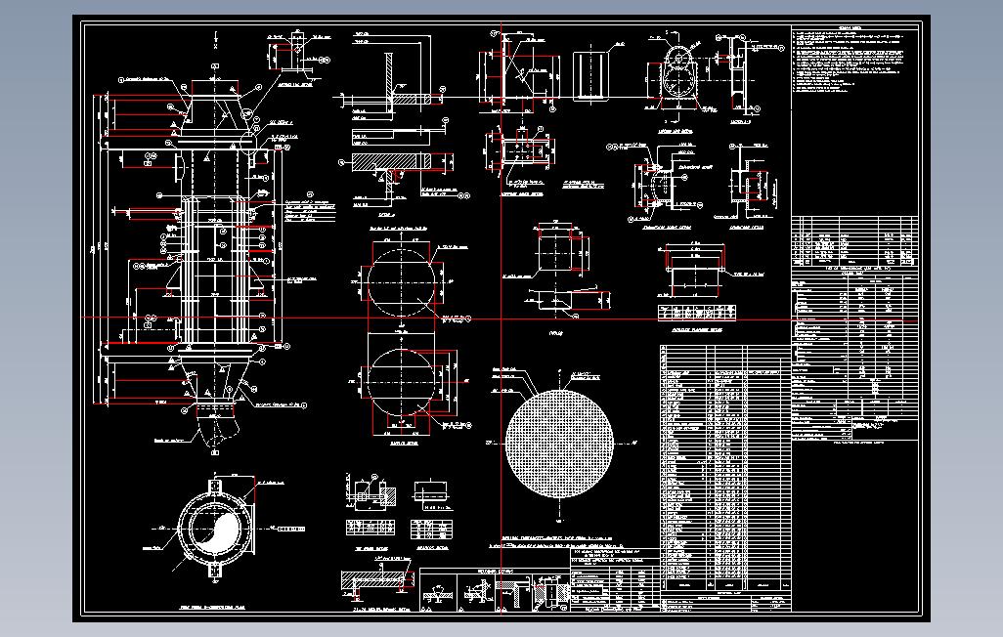Image resolution: width=1003 pixels, height=637 pixels.
Task: Select the hatched tube sheet layout circle
Action: coord(559,444)
